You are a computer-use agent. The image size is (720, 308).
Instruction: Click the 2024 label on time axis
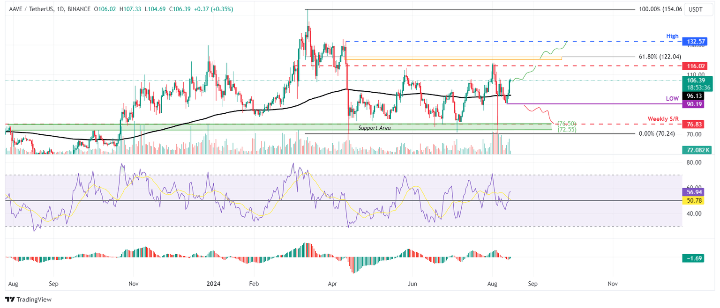tap(213, 284)
